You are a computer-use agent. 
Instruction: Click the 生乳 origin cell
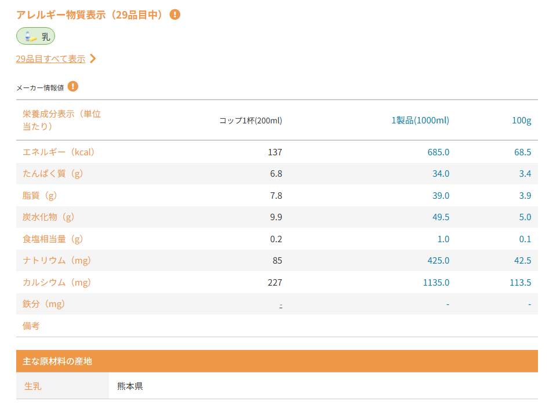coord(63,385)
